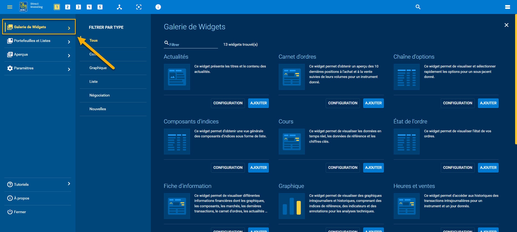The width and height of the screenshot is (517, 232).
Task: Click the magnifier icon beside Filtrer
Action: 166,43
